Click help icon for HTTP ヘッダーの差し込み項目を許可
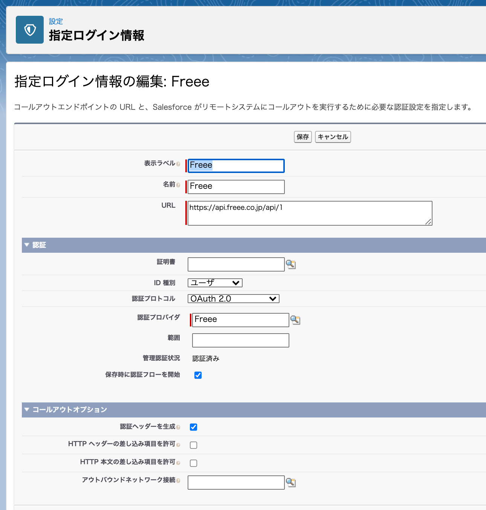The image size is (486, 510). pyautogui.click(x=178, y=445)
